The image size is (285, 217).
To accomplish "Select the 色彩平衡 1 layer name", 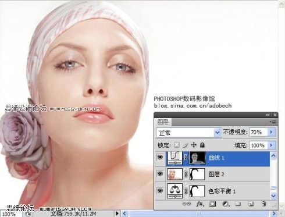I will [x=222, y=191].
